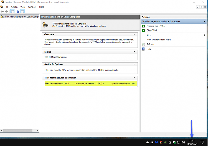Click the console tree horizontal scrollbar thumb
Viewport: 208px width, 146px height.
coord(18,131)
